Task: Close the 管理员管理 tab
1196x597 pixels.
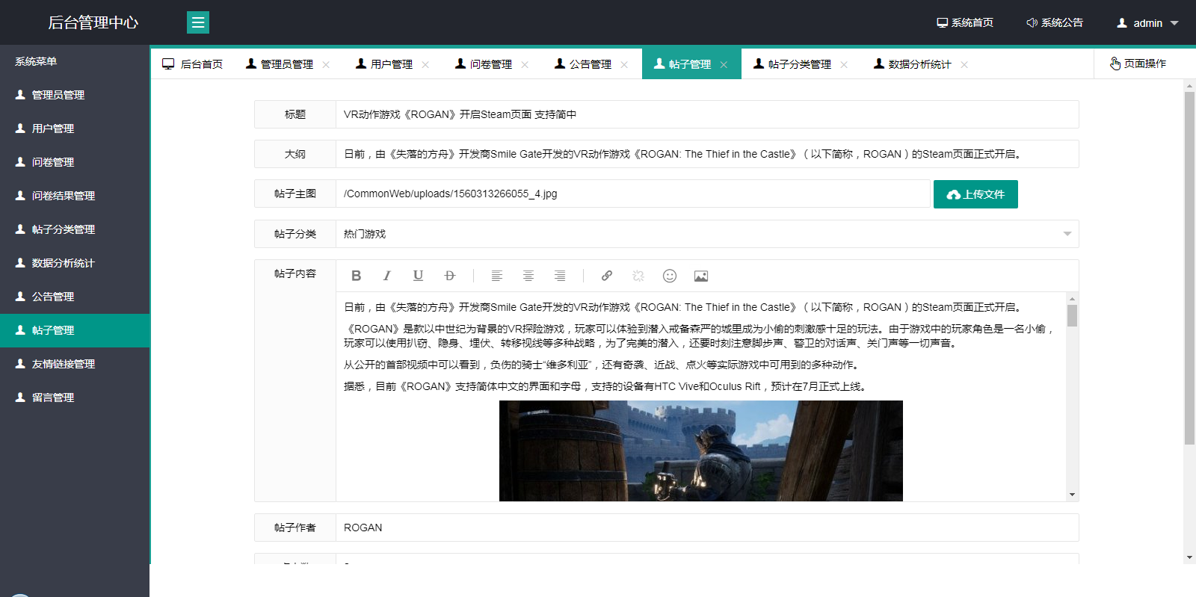Action: click(326, 64)
